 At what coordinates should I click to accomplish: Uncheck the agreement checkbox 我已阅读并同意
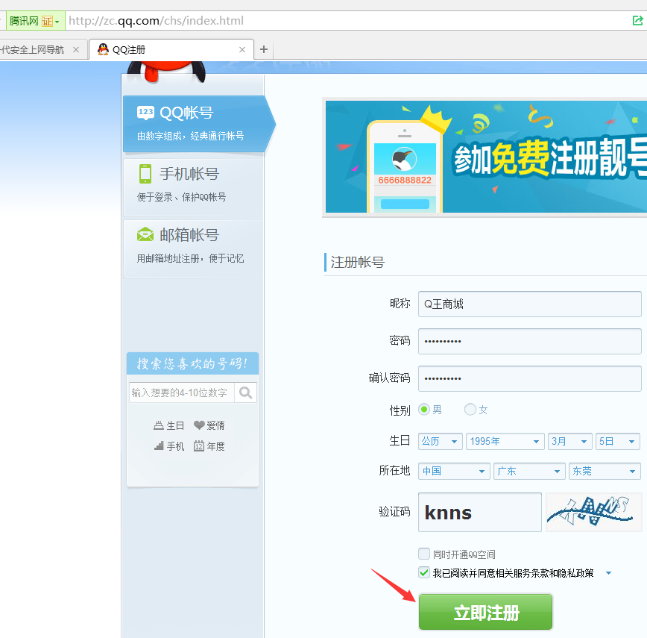point(424,572)
